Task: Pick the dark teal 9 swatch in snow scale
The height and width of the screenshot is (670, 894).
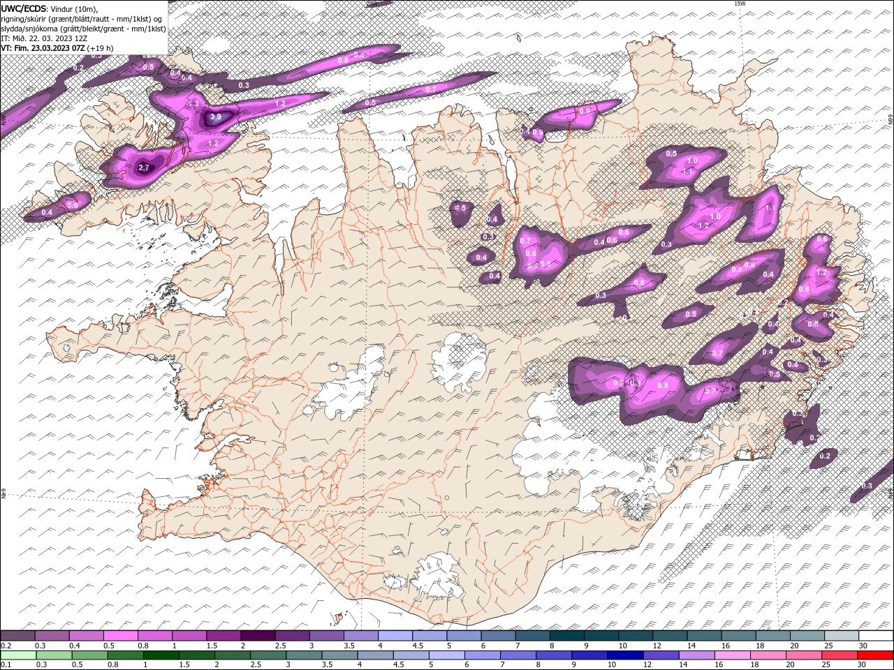Action: click(x=601, y=636)
